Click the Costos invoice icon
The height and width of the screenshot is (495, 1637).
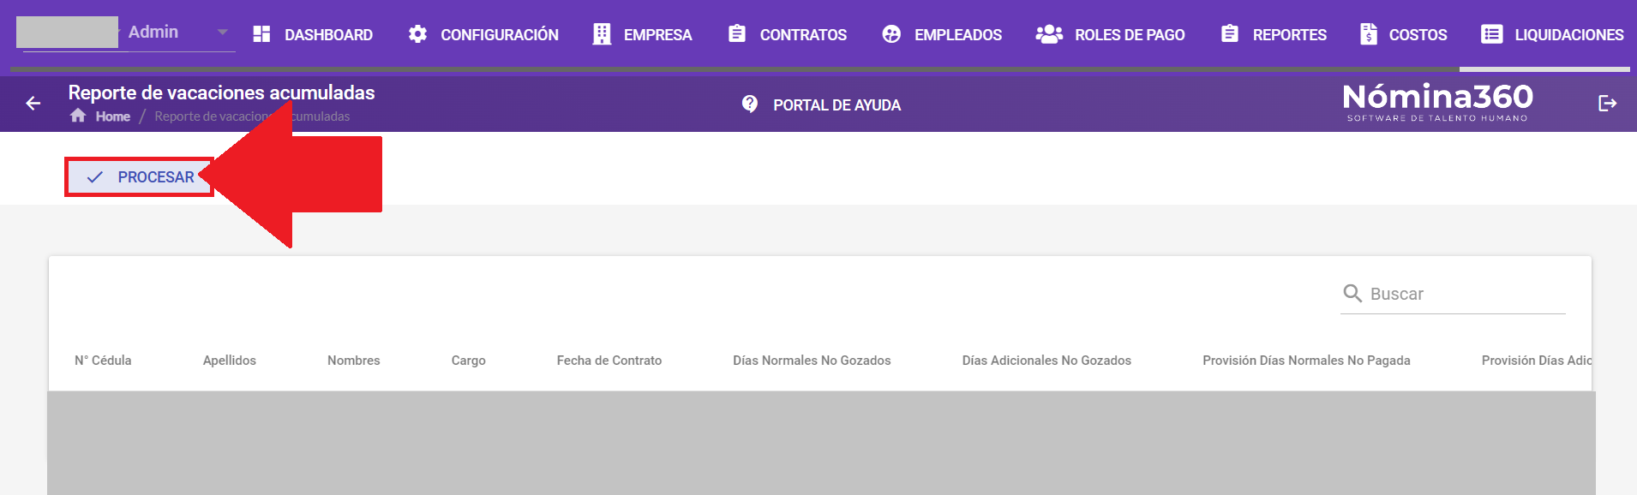(x=1368, y=34)
